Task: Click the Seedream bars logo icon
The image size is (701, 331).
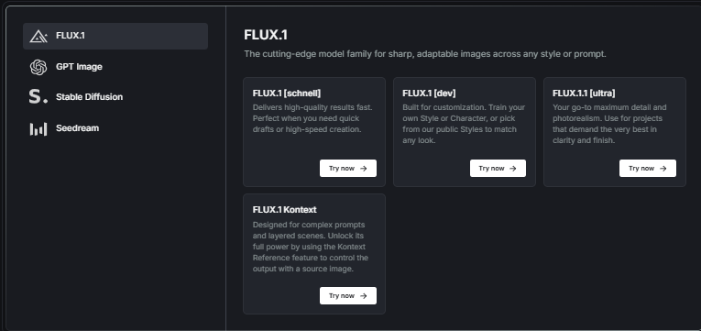Action: tap(38, 128)
